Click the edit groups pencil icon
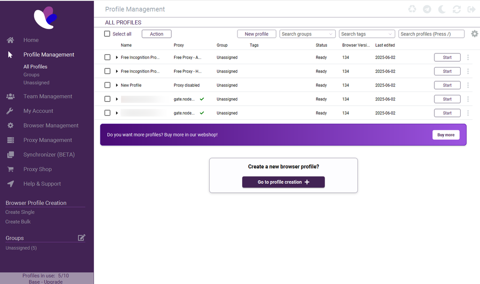 tap(81, 238)
